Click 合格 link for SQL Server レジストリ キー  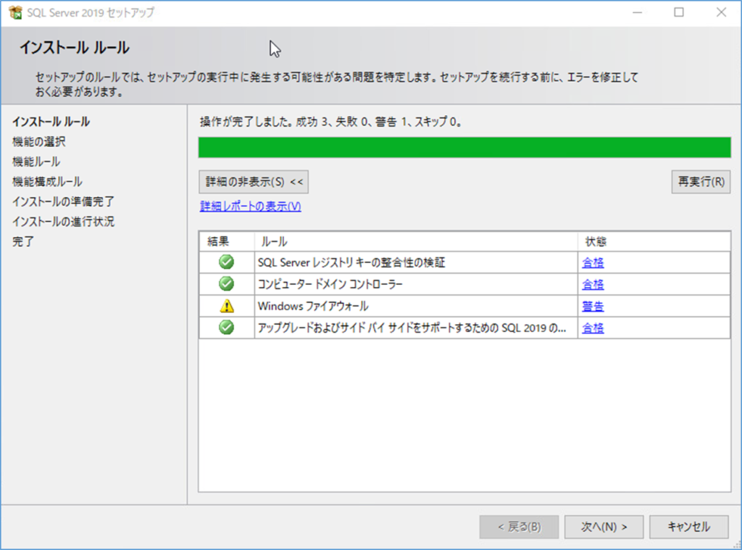(x=593, y=263)
